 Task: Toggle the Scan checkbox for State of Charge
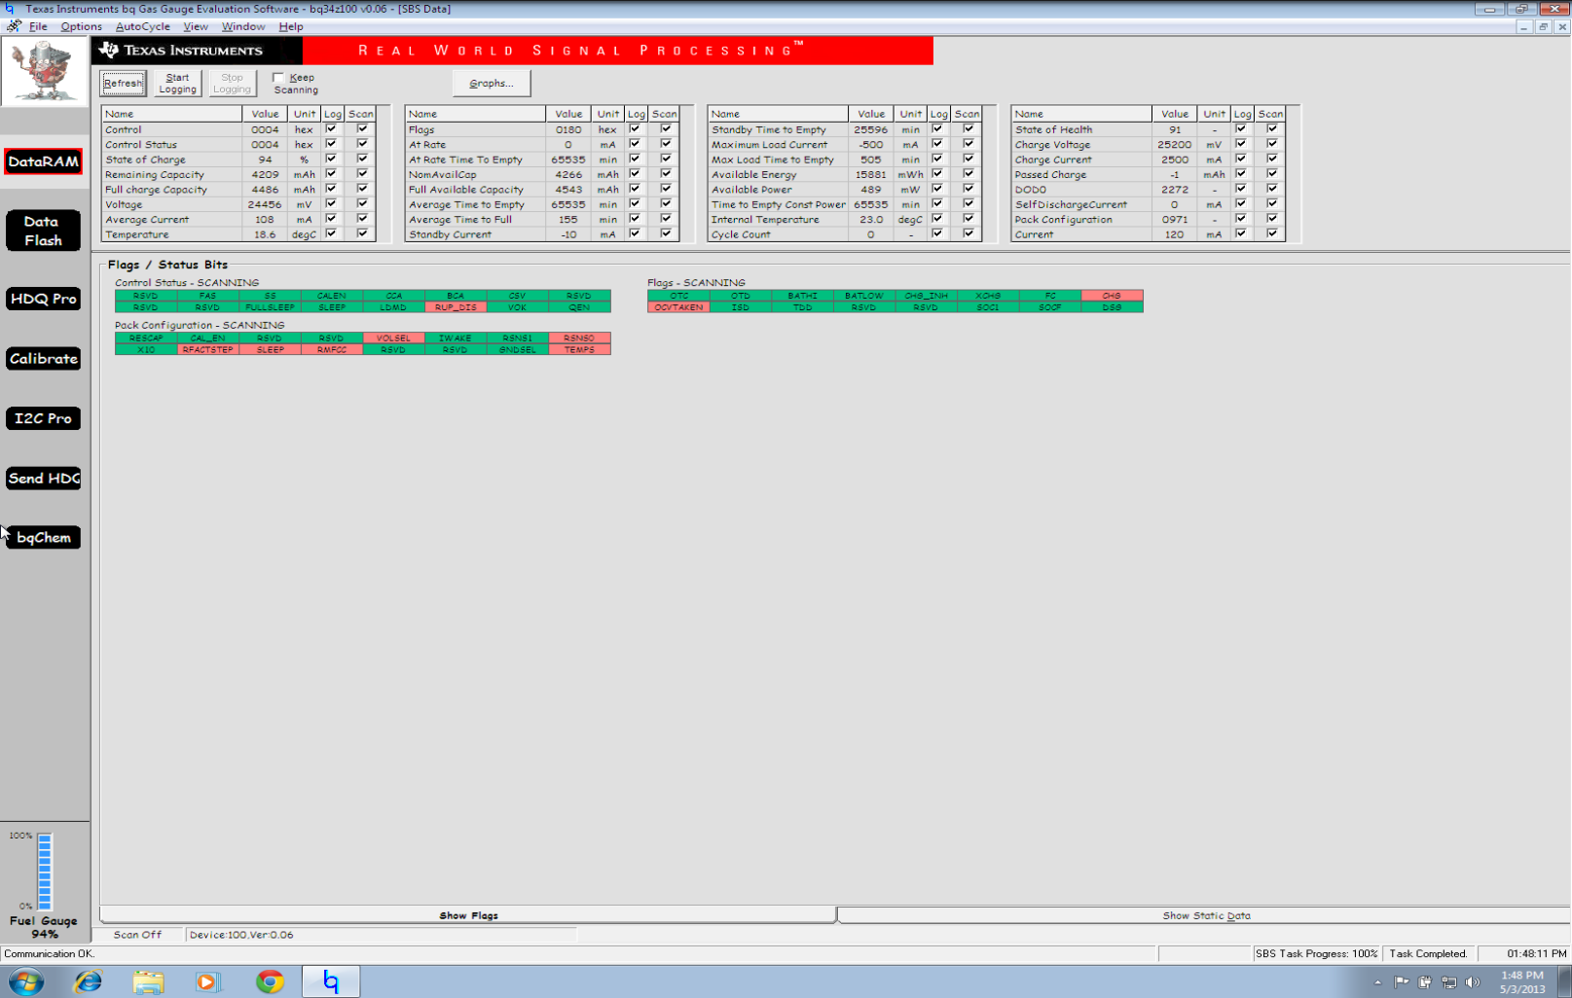click(362, 159)
